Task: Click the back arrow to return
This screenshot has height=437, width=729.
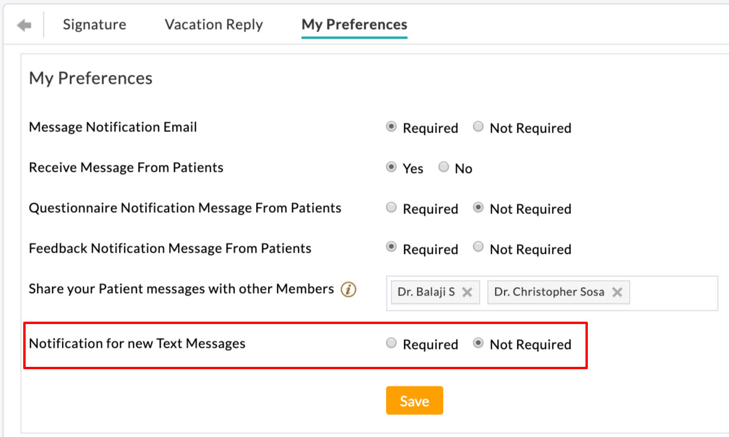Action: point(23,24)
